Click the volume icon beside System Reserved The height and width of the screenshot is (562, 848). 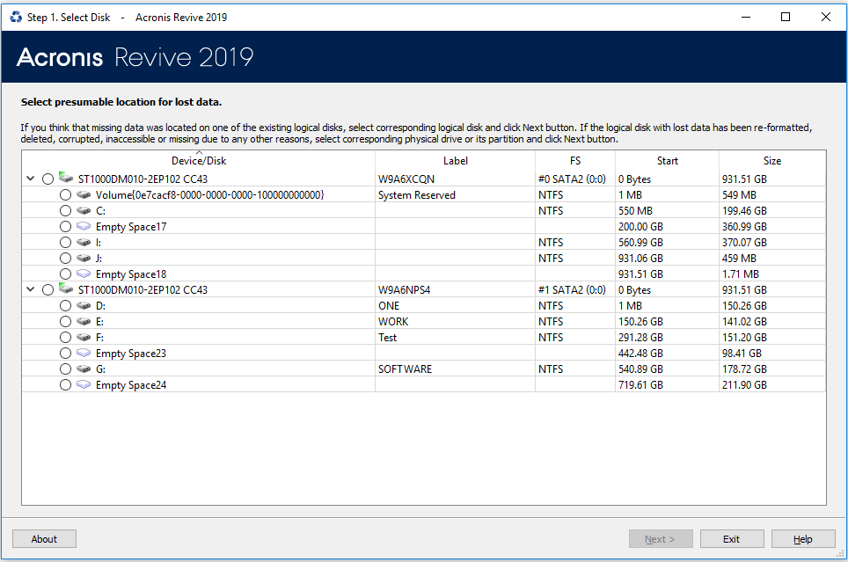tap(84, 194)
